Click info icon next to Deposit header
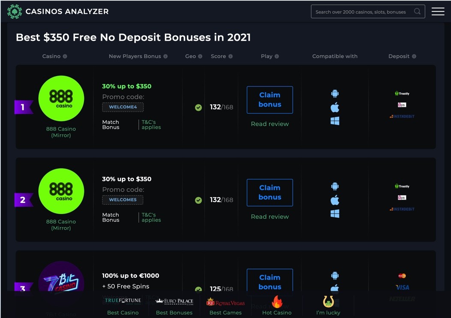The height and width of the screenshot is (318, 451). tap(414, 56)
